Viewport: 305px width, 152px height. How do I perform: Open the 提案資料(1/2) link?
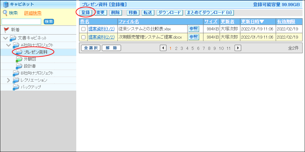tap(101, 29)
